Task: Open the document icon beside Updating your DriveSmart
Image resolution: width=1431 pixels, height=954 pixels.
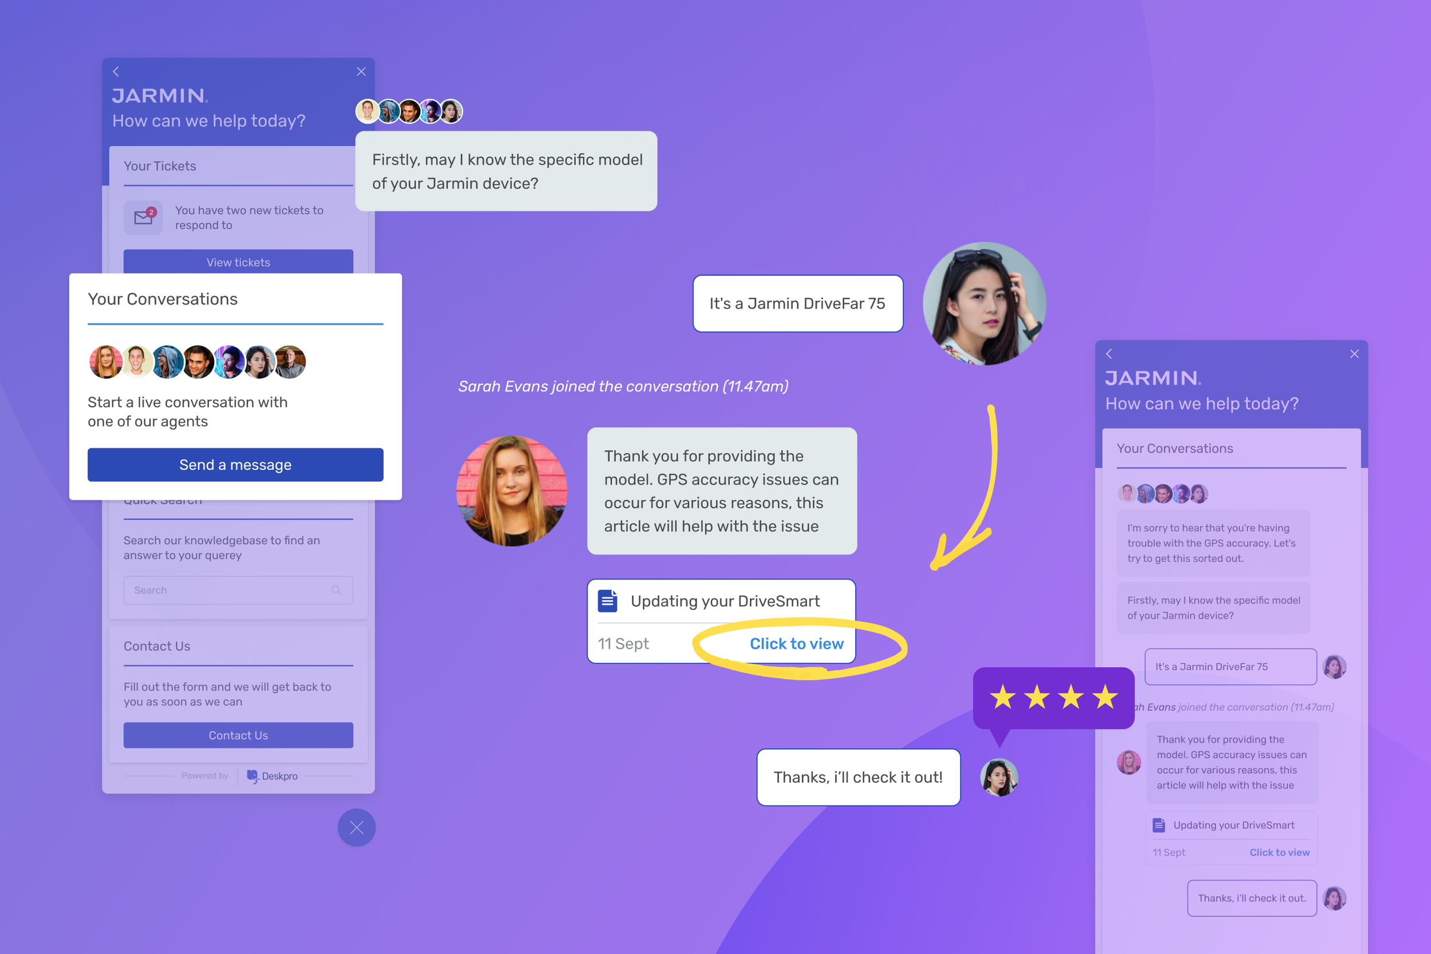Action: tap(607, 600)
